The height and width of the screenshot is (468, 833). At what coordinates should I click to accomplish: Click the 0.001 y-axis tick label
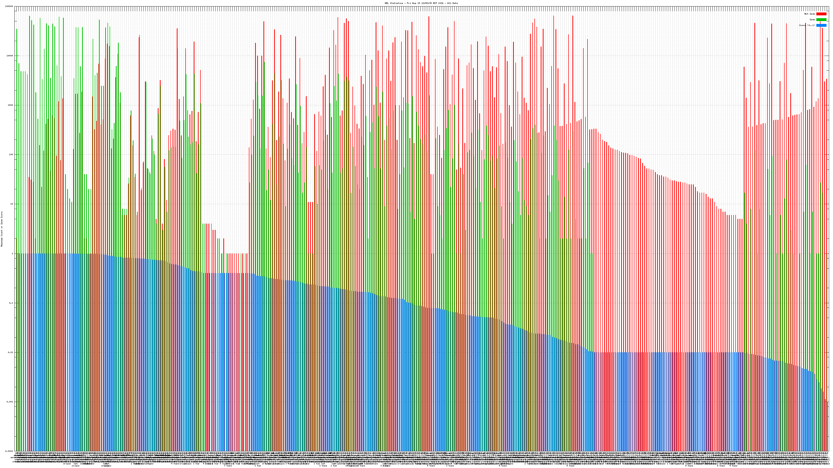pos(10,402)
